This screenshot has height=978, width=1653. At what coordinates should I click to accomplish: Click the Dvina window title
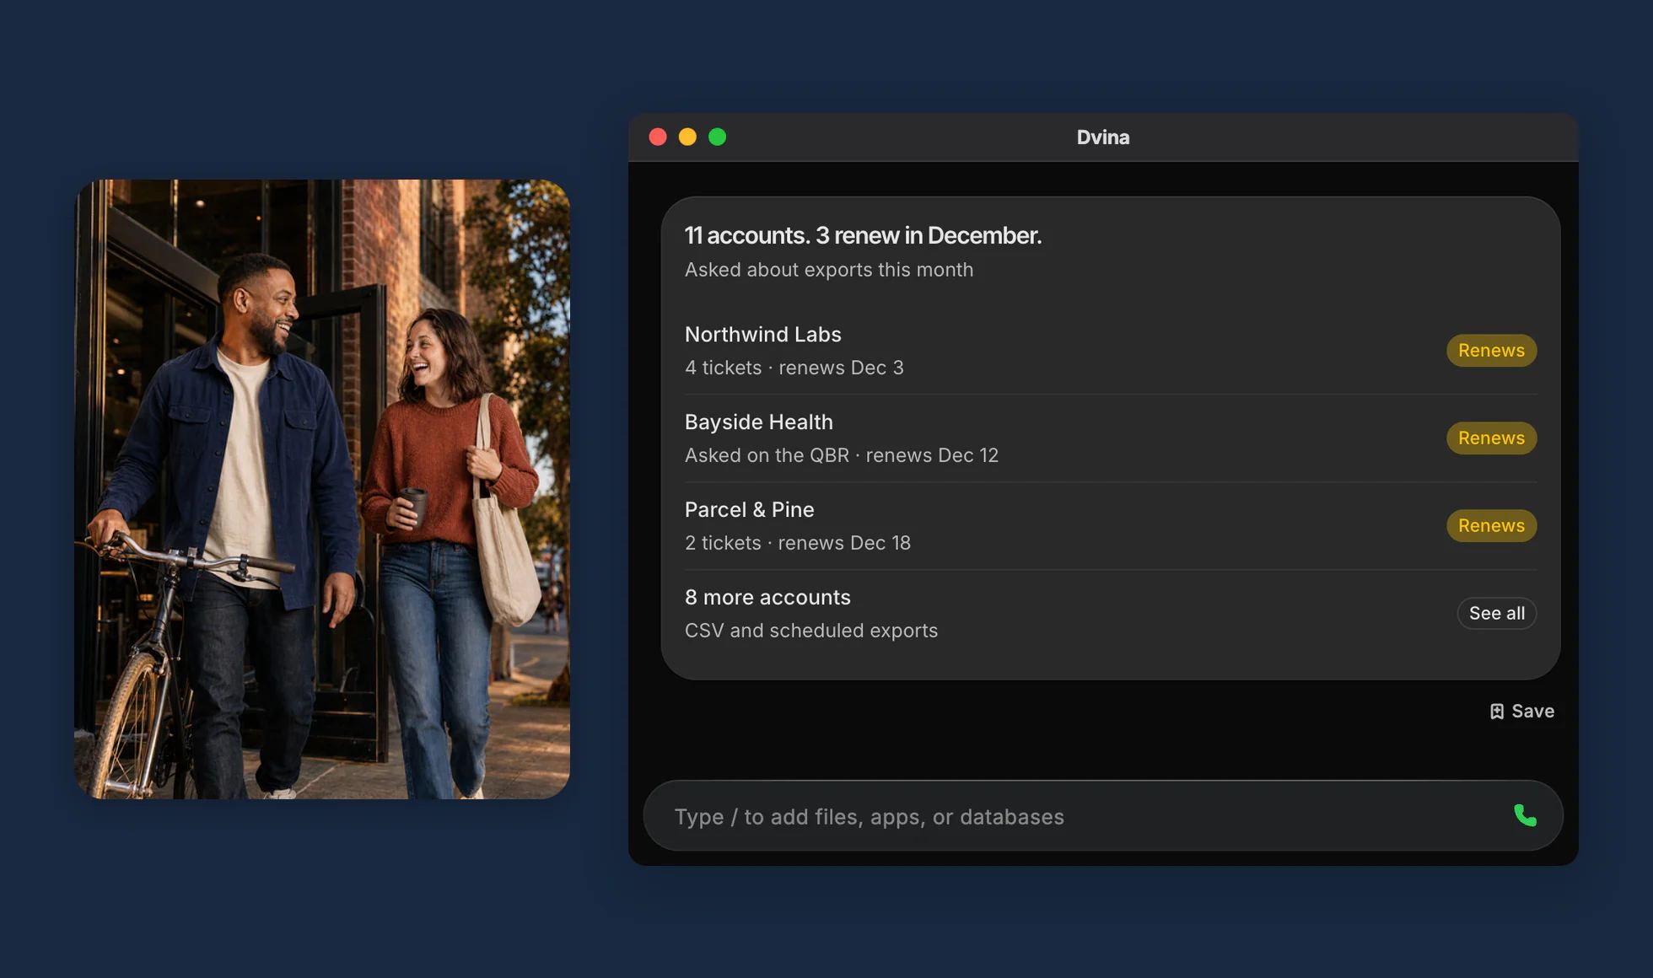(1103, 137)
